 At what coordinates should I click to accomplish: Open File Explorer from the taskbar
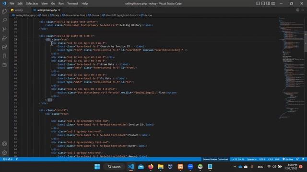(161, 167)
